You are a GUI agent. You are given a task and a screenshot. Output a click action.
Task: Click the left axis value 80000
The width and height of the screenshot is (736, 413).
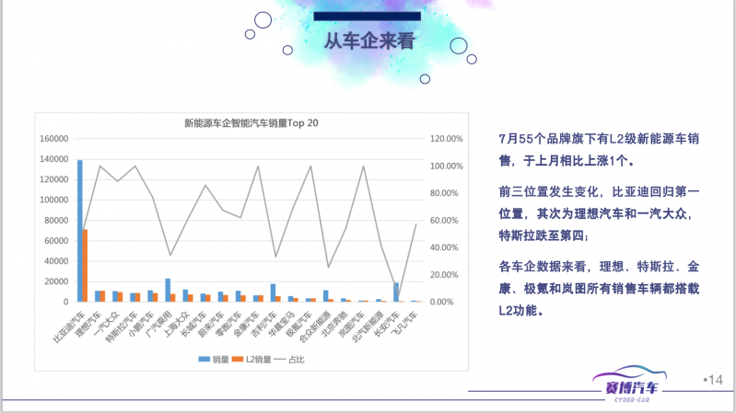pos(56,221)
